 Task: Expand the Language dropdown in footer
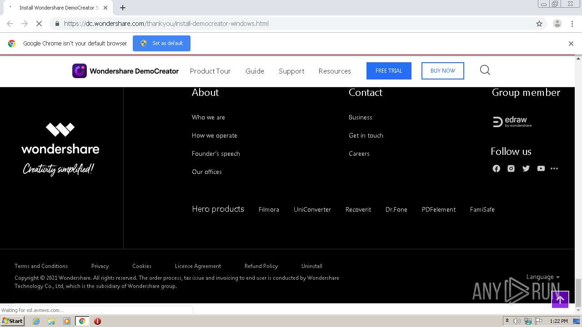click(543, 277)
